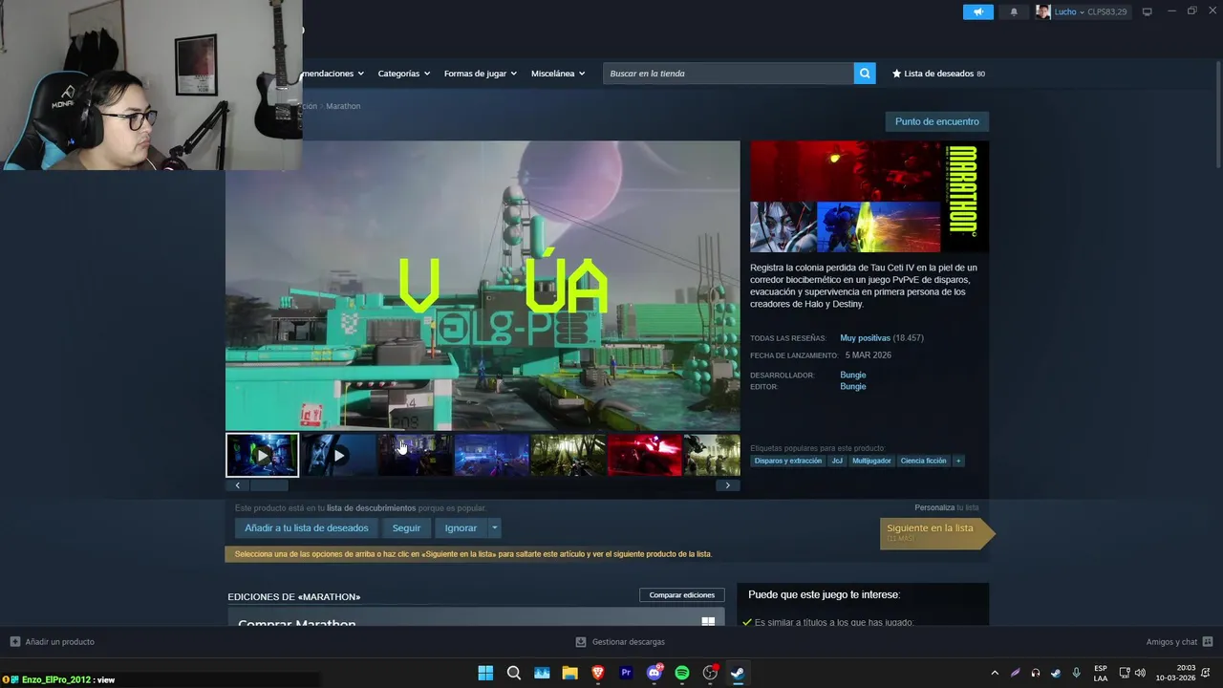Select the Multijugador tag
The height and width of the screenshot is (688, 1223).
pyautogui.click(x=871, y=461)
